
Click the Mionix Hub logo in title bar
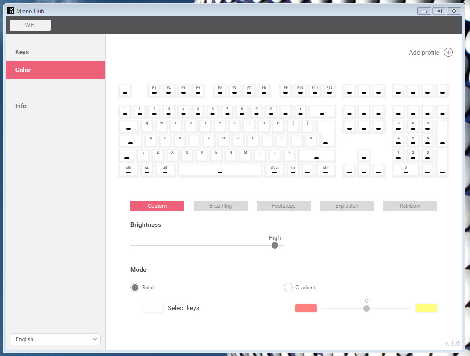(11, 11)
